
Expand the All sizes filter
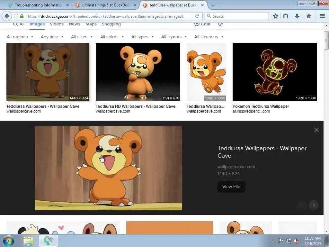[x=82, y=37]
